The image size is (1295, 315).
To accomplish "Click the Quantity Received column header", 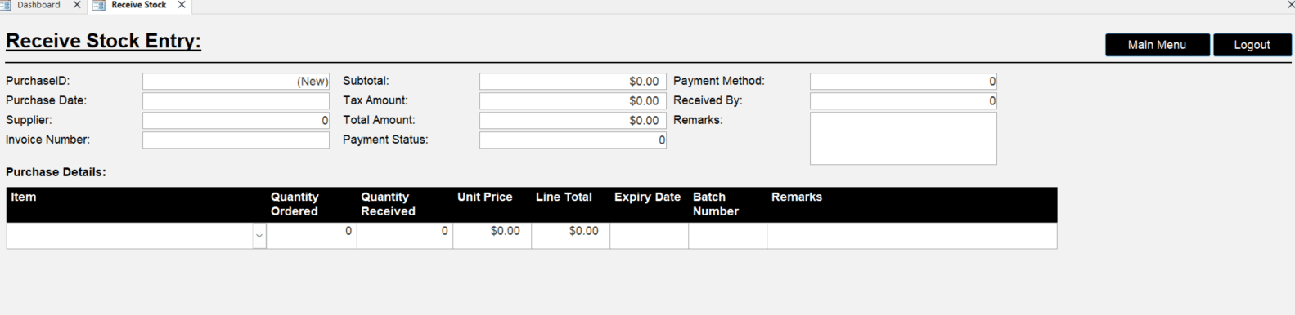I will (388, 204).
